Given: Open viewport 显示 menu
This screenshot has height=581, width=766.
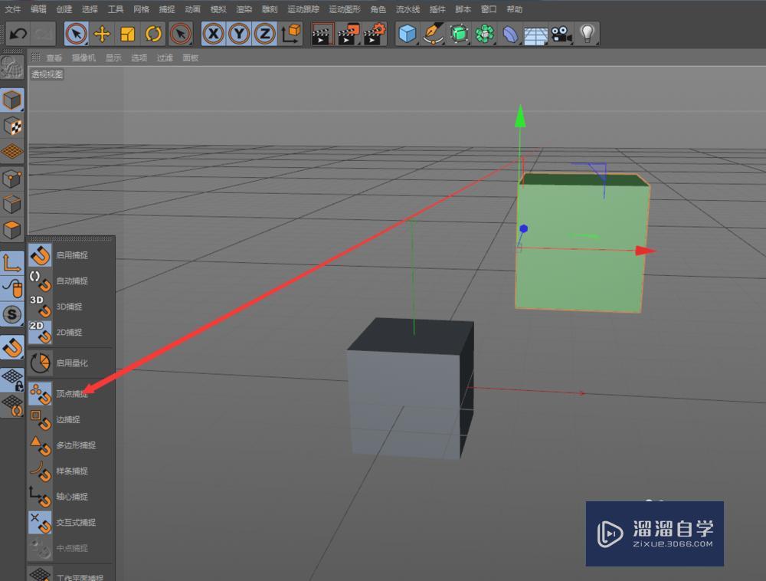Looking at the screenshot, I should (113, 57).
